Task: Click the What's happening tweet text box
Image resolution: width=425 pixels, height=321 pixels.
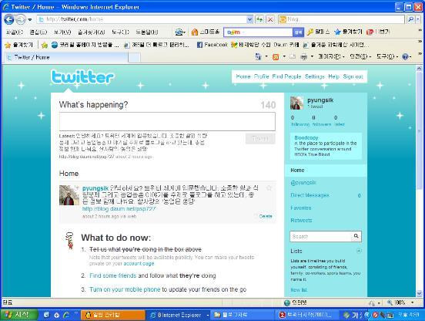Action: click(167, 121)
